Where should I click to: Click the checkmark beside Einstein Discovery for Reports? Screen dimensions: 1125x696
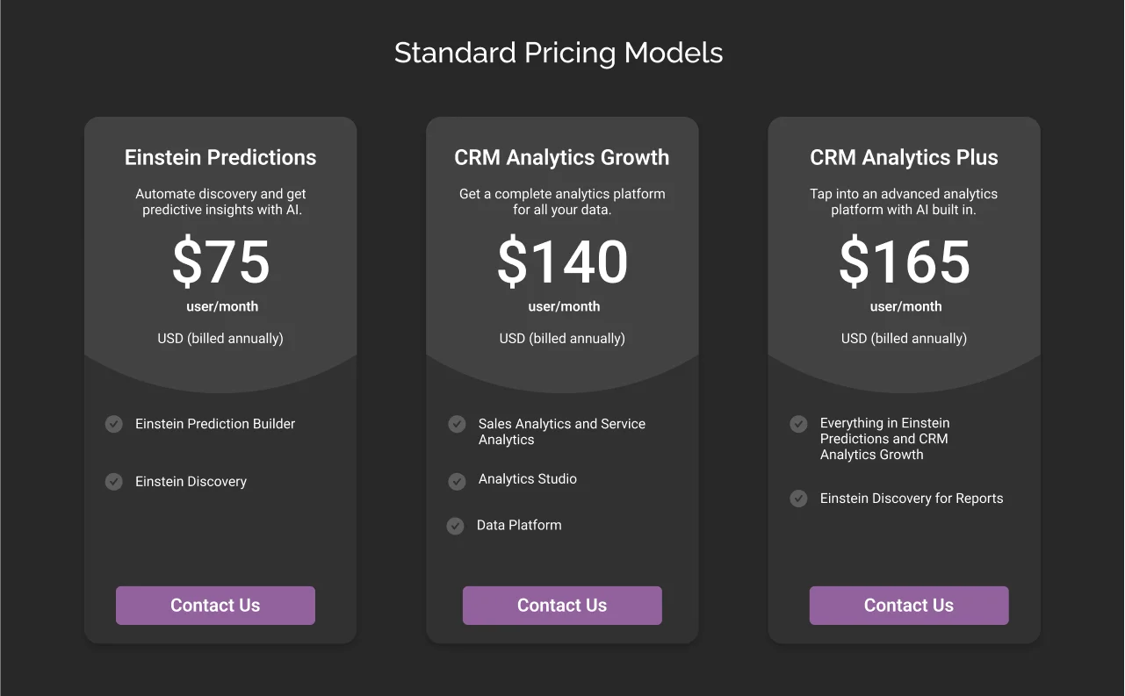(798, 499)
